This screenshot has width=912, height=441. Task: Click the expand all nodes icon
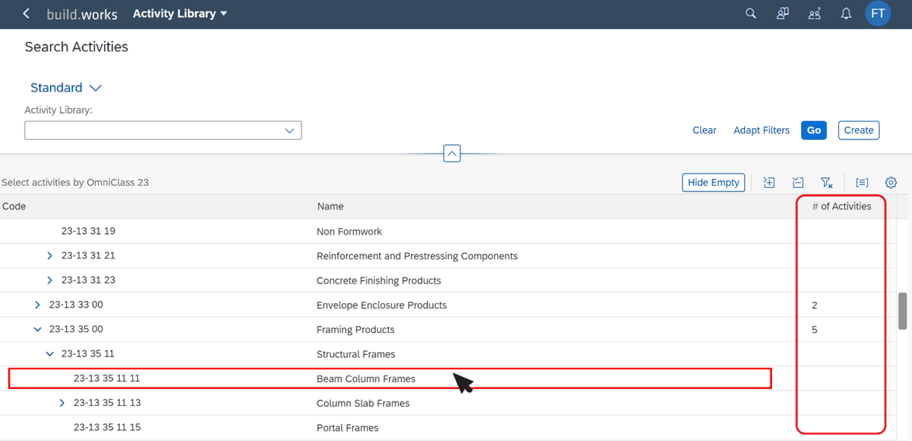[769, 183]
